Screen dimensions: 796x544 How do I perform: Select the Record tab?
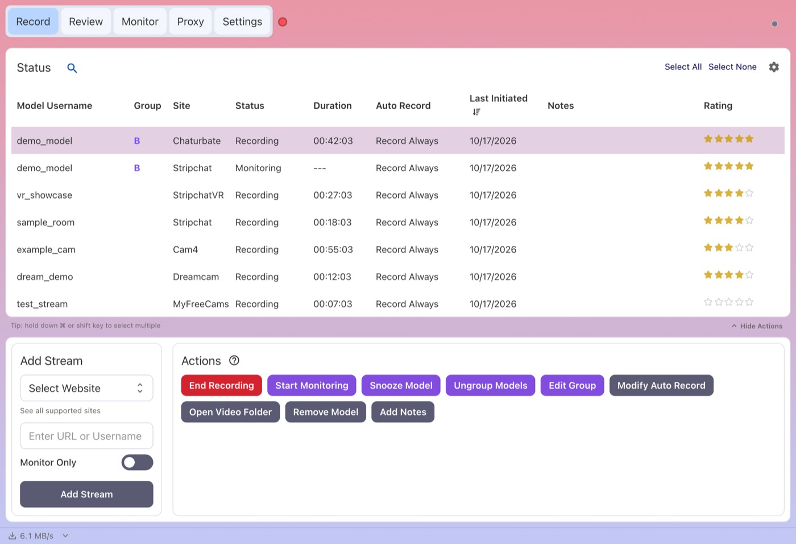(33, 22)
